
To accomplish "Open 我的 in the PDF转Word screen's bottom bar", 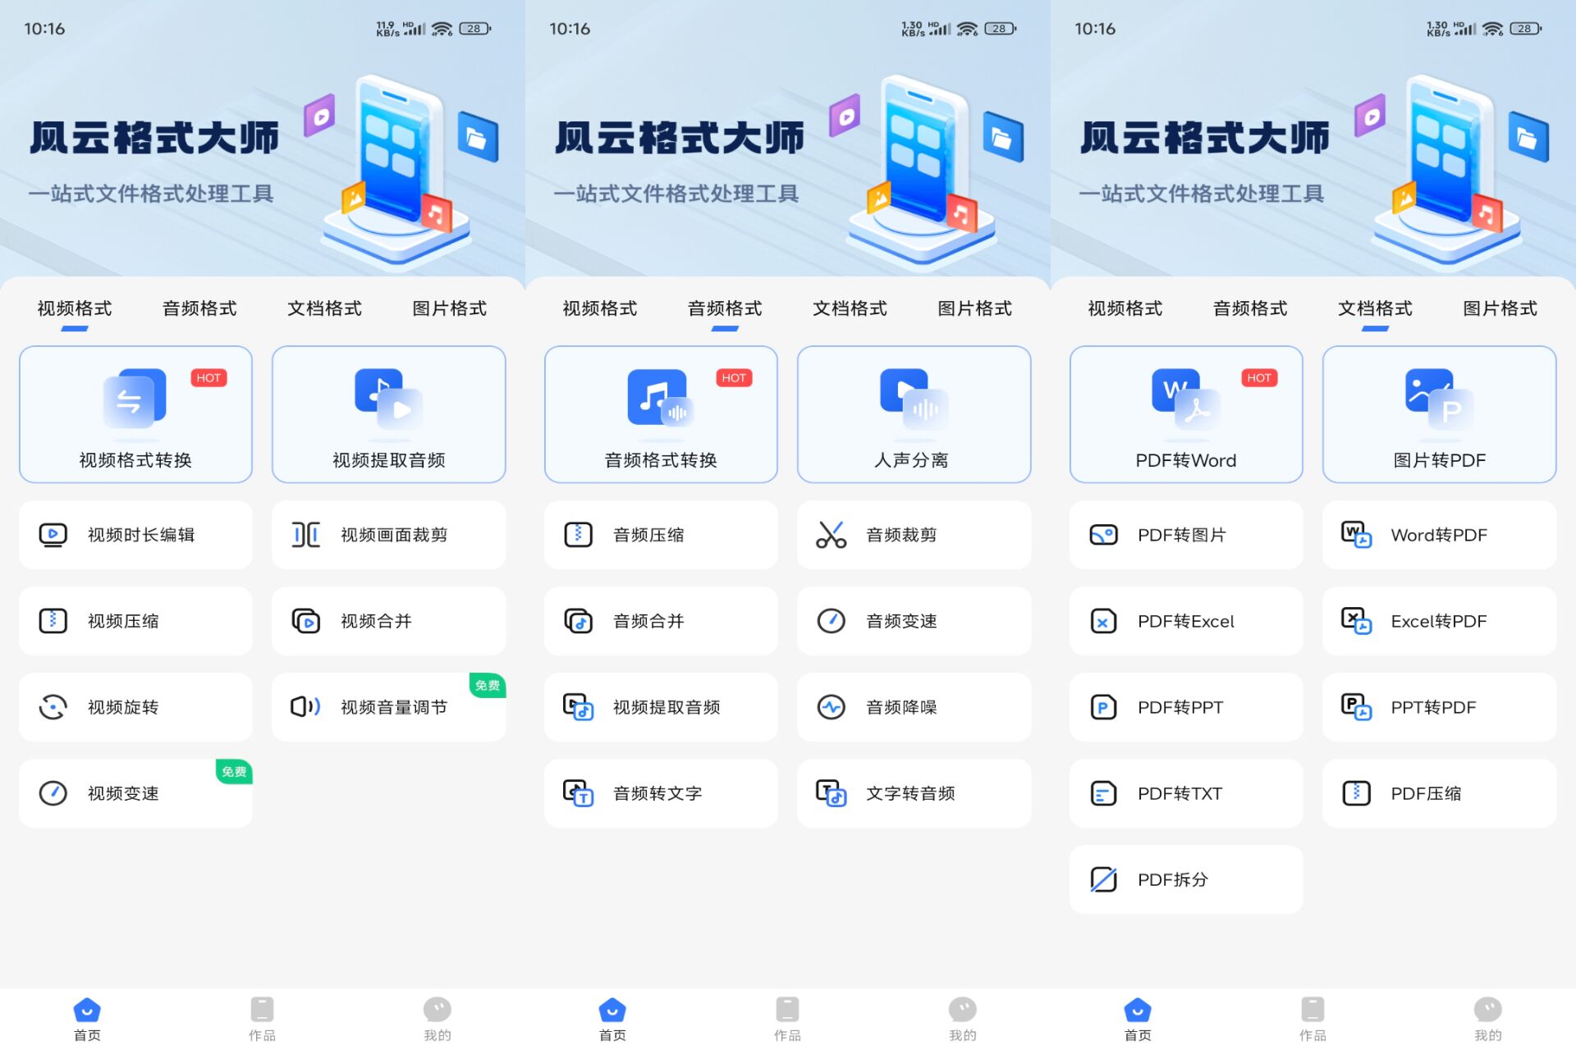I will point(1488,1019).
